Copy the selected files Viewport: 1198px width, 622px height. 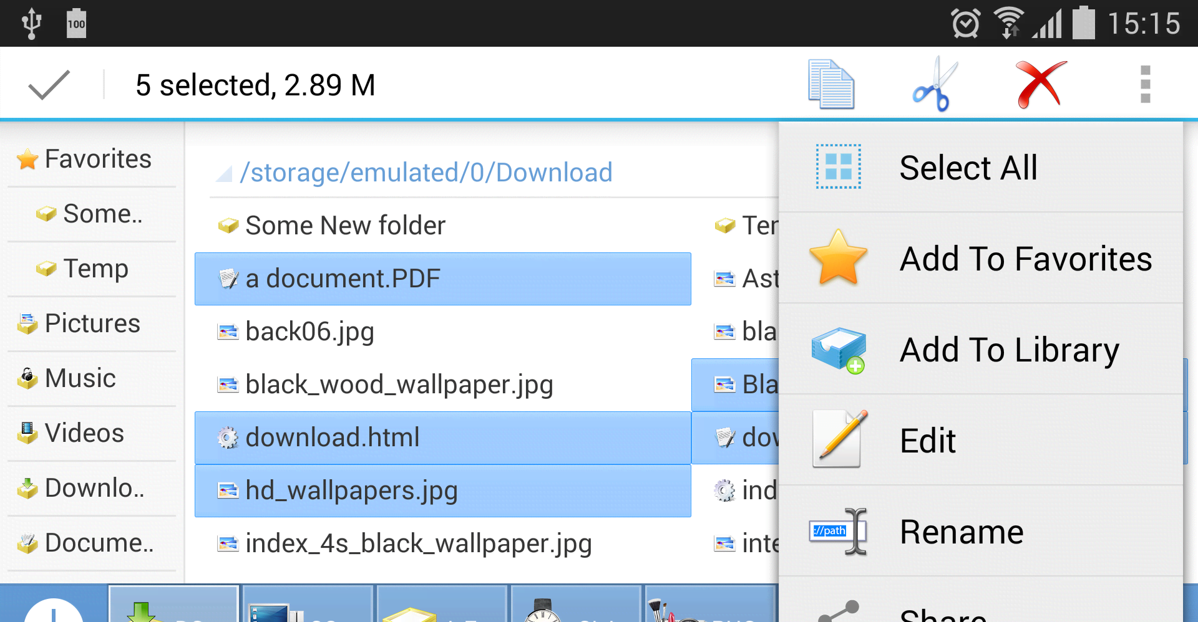831,85
